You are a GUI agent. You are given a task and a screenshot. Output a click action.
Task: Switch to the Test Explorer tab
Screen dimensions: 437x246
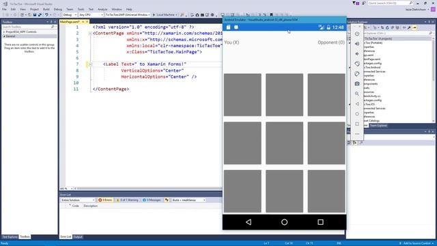pyautogui.click(x=10, y=237)
